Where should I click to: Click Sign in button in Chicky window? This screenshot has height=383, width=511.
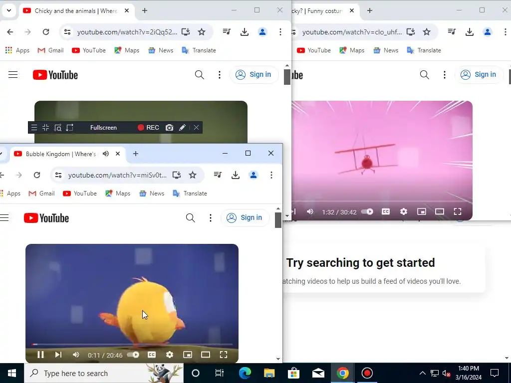(254, 75)
